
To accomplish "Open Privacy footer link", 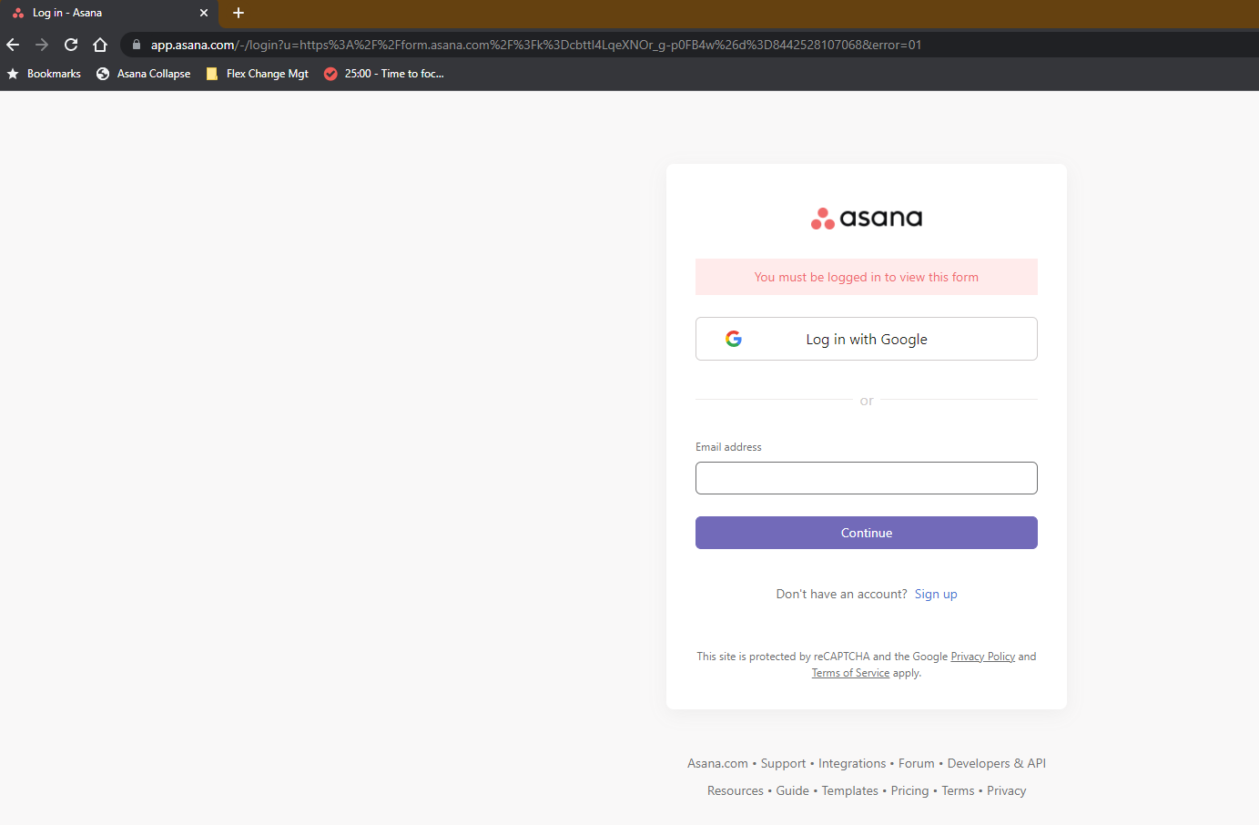I will click(x=1006, y=790).
